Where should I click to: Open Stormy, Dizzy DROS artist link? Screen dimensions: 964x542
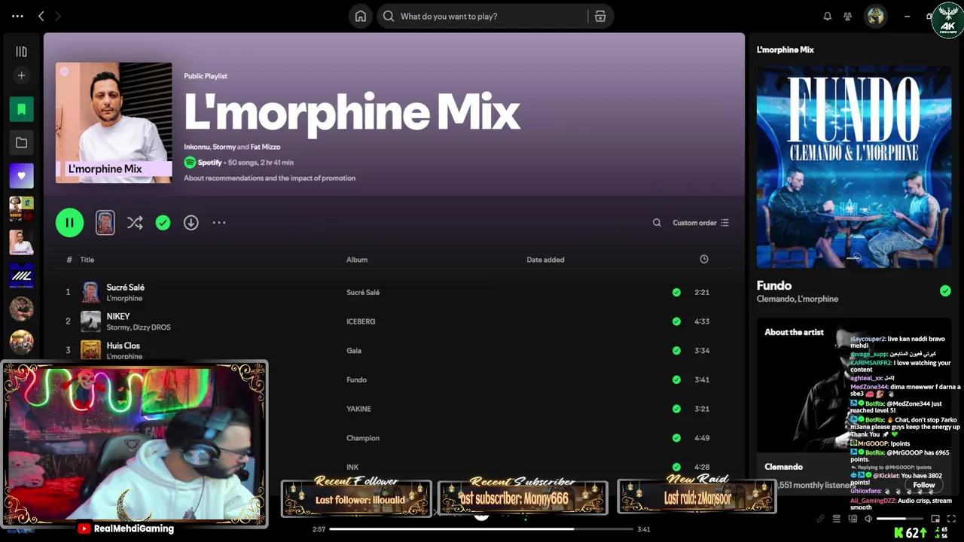pyautogui.click(x=139, y=327)
